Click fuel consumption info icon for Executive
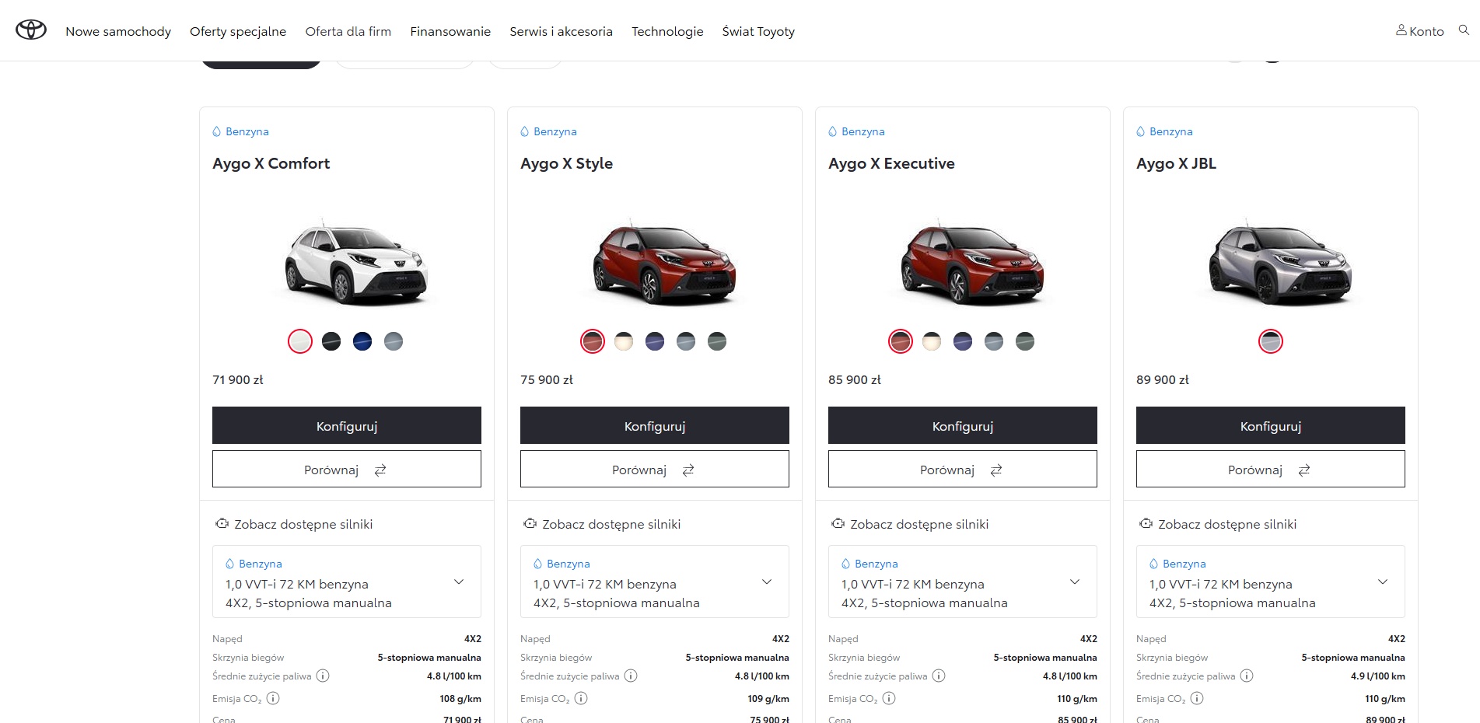This screenshot has height=723, width=1480. coord(939,676)
